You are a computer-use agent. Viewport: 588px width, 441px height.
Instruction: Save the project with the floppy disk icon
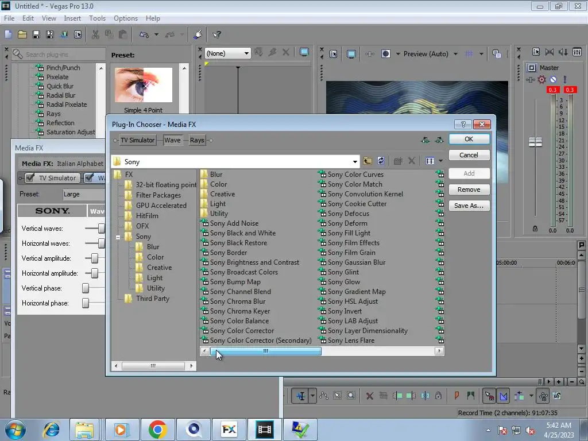click(36, 34)
